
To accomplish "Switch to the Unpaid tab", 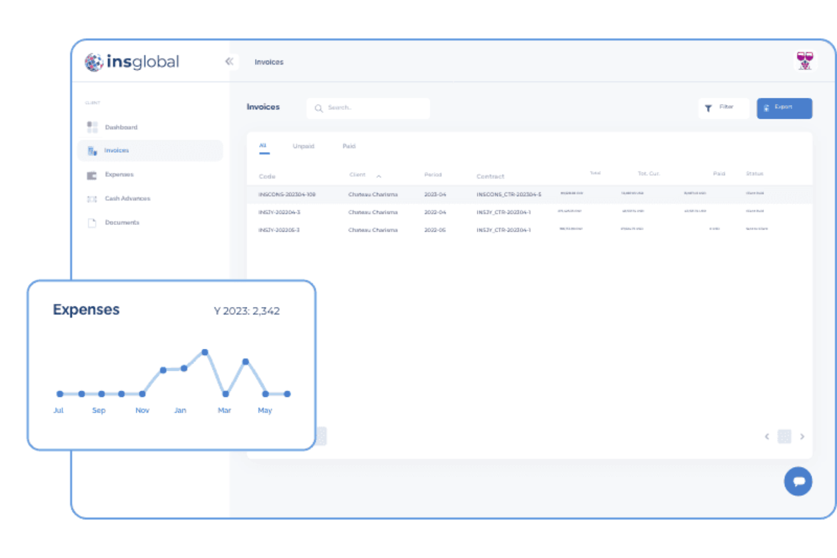I will [x=304, y=146].
